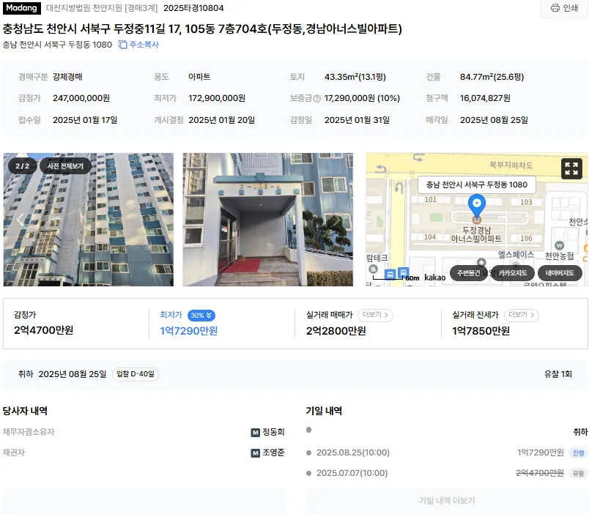This screenshot has width=589, height=514.
Task: Expand the 30% price drop badge
Action: click(201, 316)
